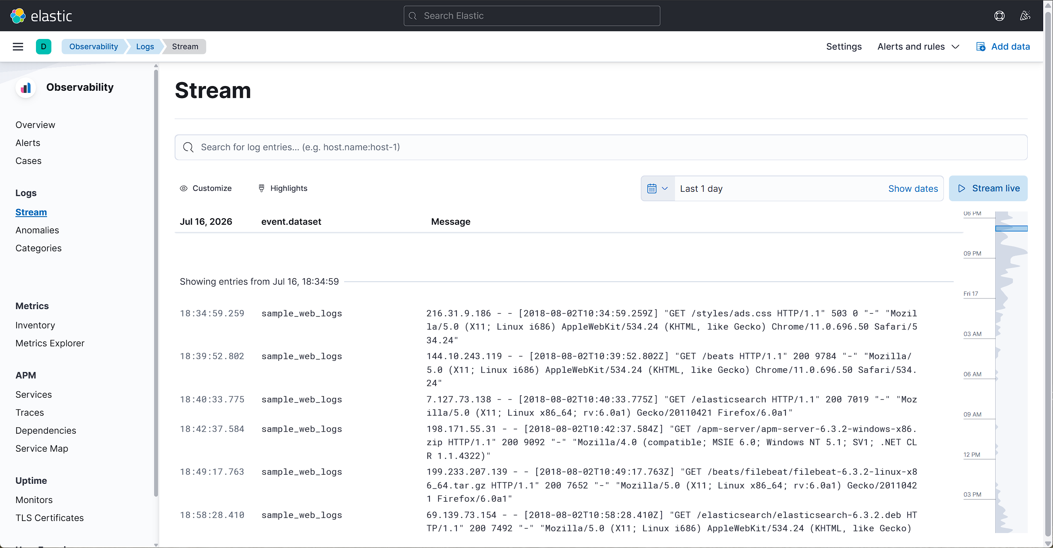The width and height of the screenshot is (1053, 548).
Task: Go to Observability breadcrumb
Action: click(93, 47)
